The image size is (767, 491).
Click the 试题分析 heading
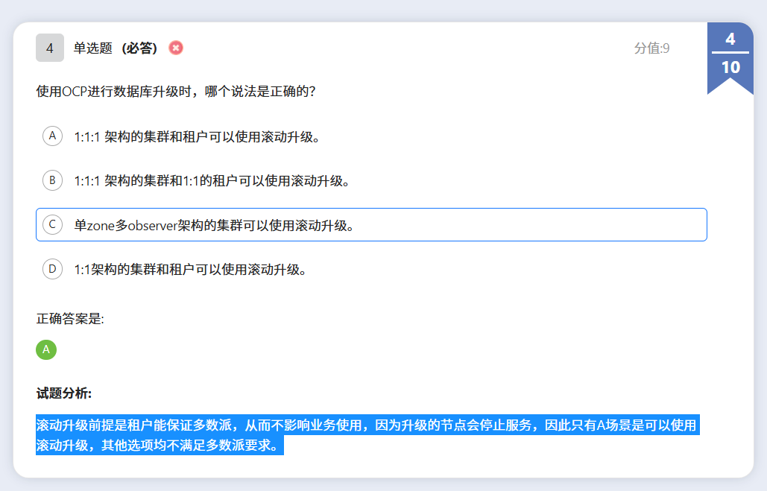pyautogui.click(x=64, y=393)
